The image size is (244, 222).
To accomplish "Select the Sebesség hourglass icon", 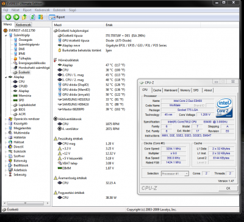I will 10,175.
